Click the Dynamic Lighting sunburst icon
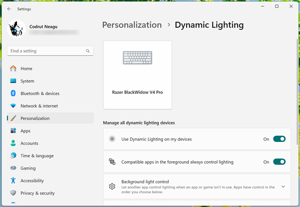This screenshot has width=300, height=207. [x=112, y=139]
